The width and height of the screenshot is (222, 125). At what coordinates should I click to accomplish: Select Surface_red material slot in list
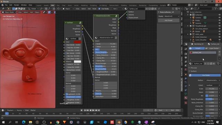203,52
